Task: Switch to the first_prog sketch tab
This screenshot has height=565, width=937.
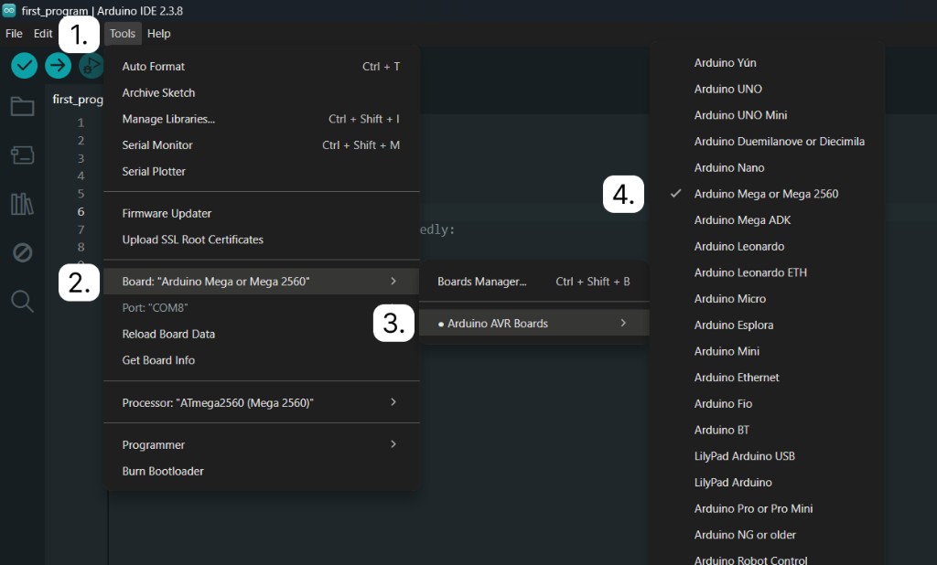Action: pos(77,99)
